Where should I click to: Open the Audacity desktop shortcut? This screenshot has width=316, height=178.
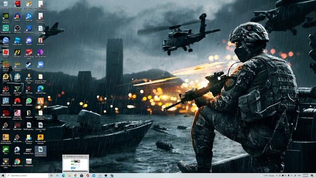point(17,17)
